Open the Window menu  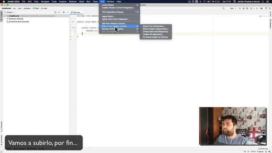[110, 2]
